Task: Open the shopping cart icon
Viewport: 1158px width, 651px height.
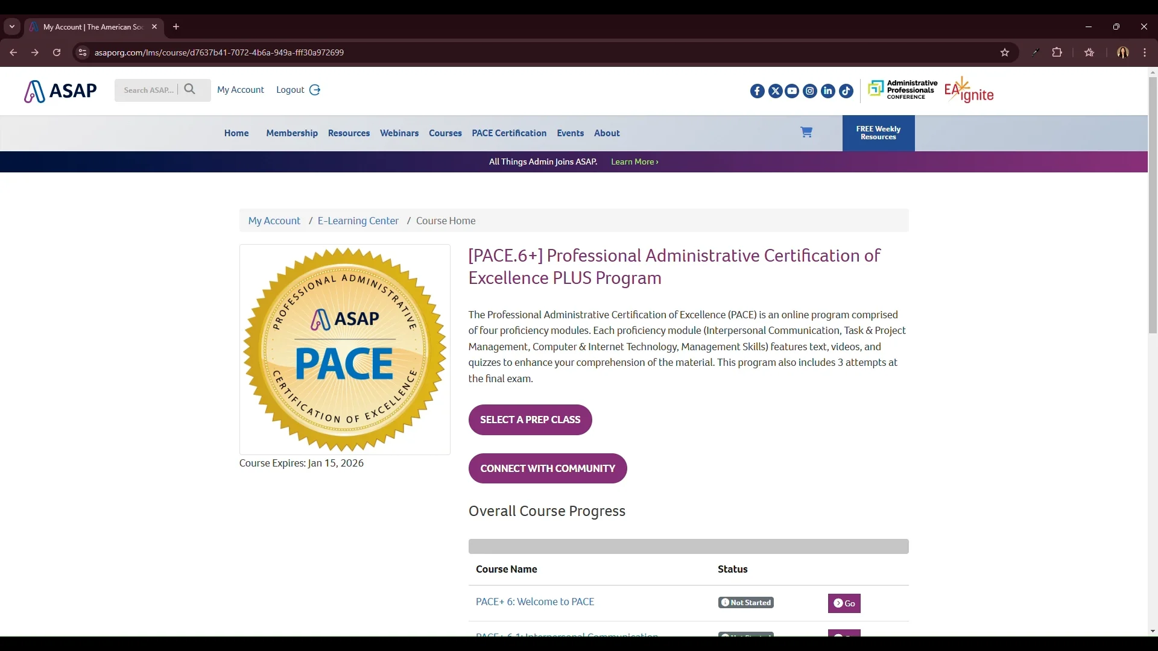Action: (x=806, y=132)
